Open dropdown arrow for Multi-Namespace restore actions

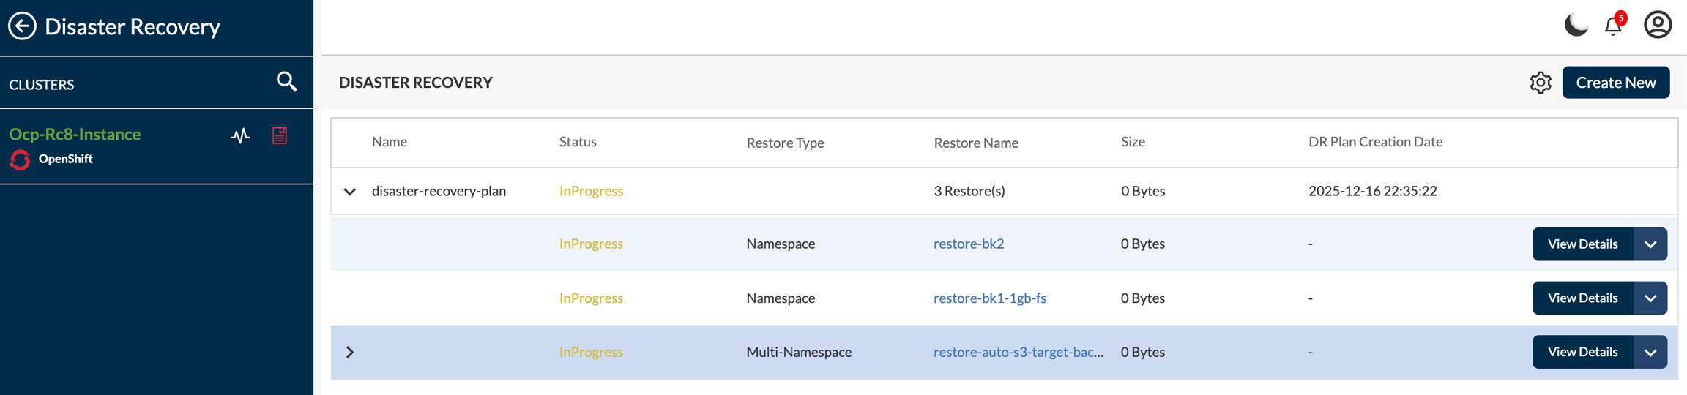click(x=1650, y=353)
